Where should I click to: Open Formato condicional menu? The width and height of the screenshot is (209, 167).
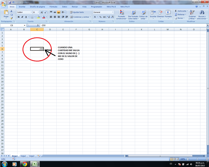122,15
